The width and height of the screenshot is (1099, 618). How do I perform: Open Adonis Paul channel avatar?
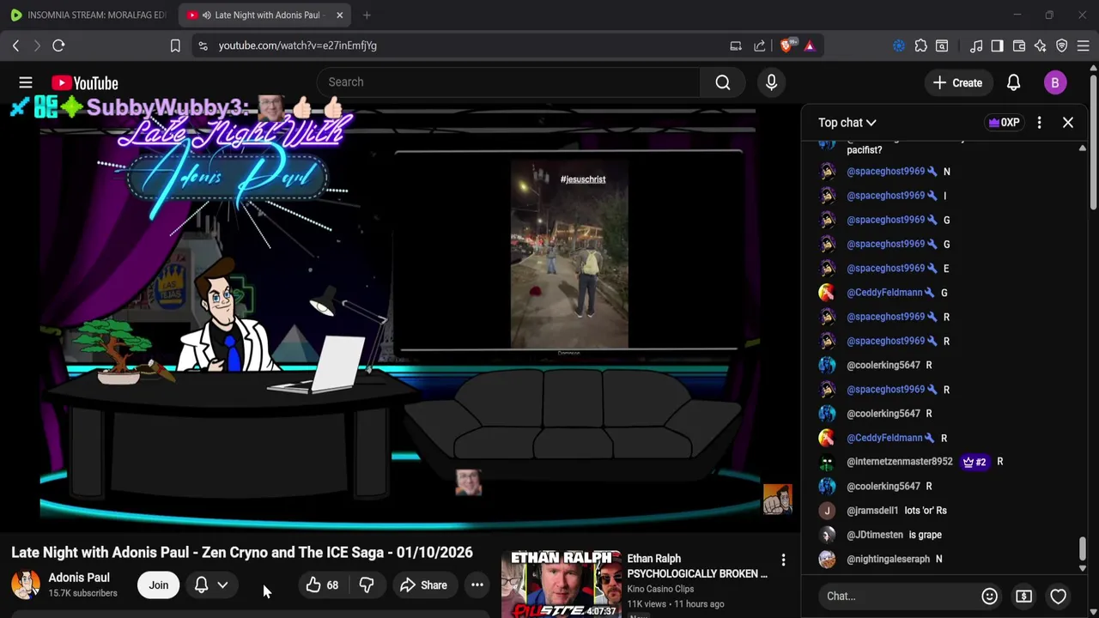pos(26,585)
